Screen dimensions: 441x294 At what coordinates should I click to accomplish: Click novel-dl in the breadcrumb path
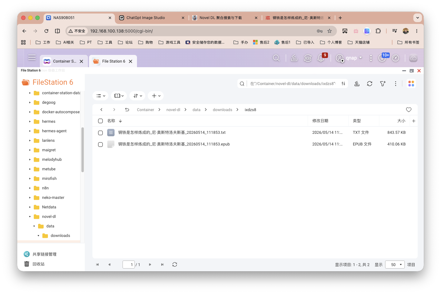pos(173,110)
